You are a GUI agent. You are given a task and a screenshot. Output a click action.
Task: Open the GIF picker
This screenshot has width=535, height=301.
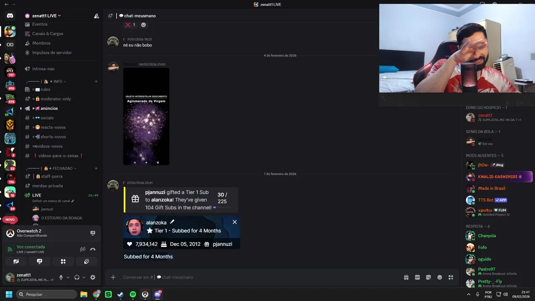coord(417,277)
